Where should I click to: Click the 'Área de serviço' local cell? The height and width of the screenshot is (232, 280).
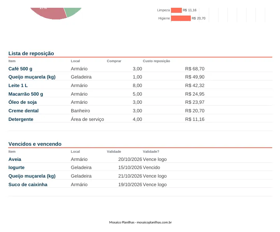87,119
